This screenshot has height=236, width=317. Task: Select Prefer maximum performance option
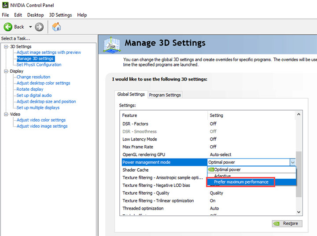click(241, 182)
